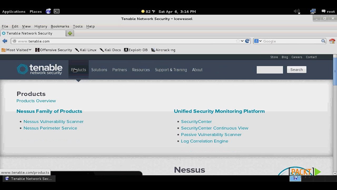Click the Tenable Network Security logo
This screenshot has height=190, width=337.
click(40, 69)
